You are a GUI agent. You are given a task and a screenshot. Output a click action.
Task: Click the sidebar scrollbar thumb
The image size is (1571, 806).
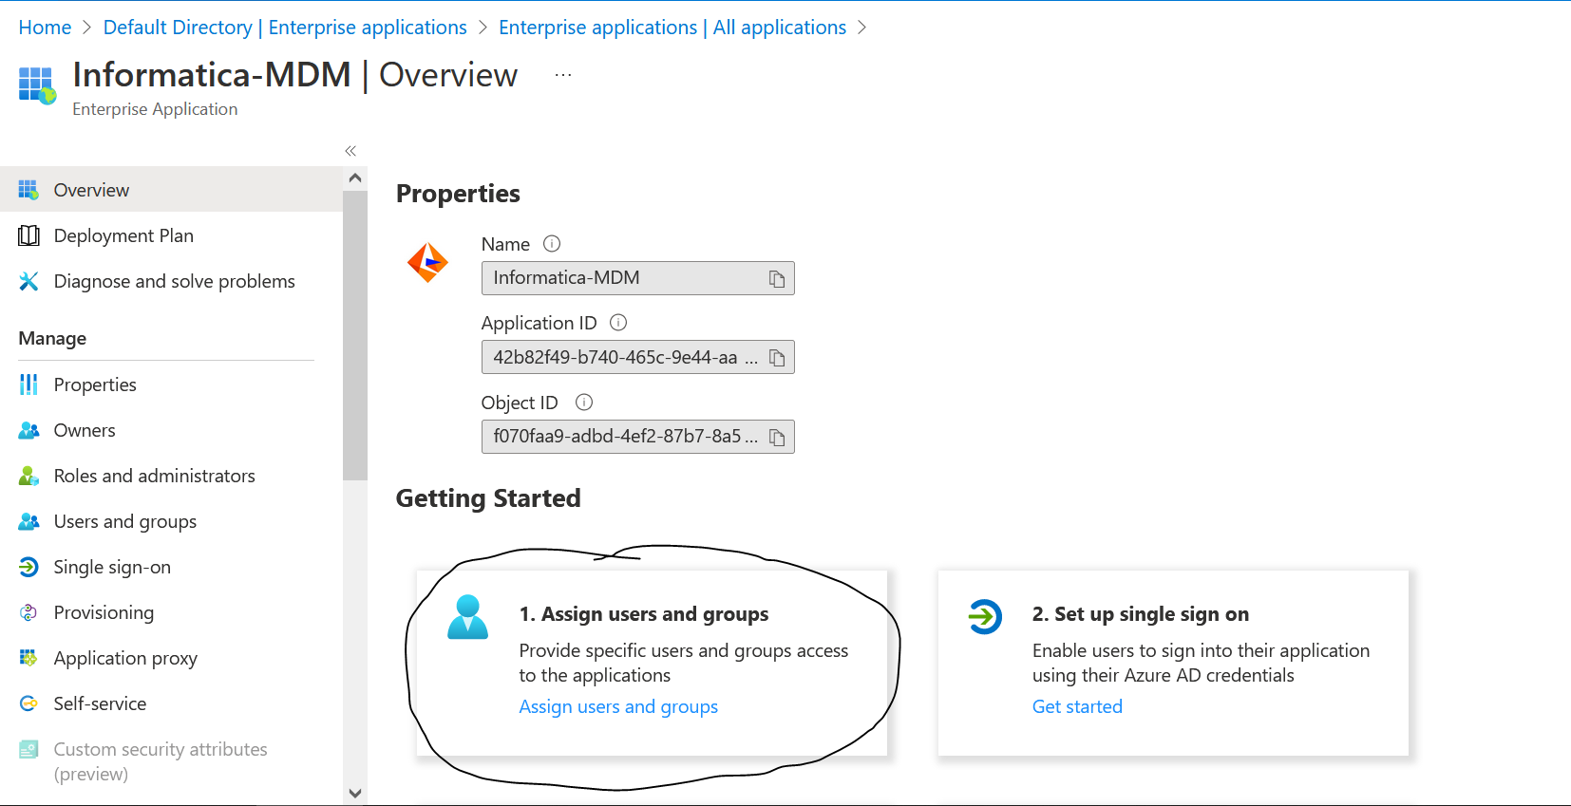click(x=355, y=335)
